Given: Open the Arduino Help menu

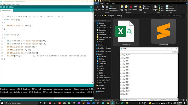Looking at the screenshot, I should 17,4.
